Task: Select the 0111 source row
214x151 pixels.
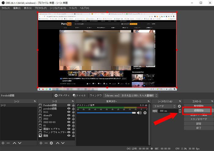Action: tap(56, 112)
